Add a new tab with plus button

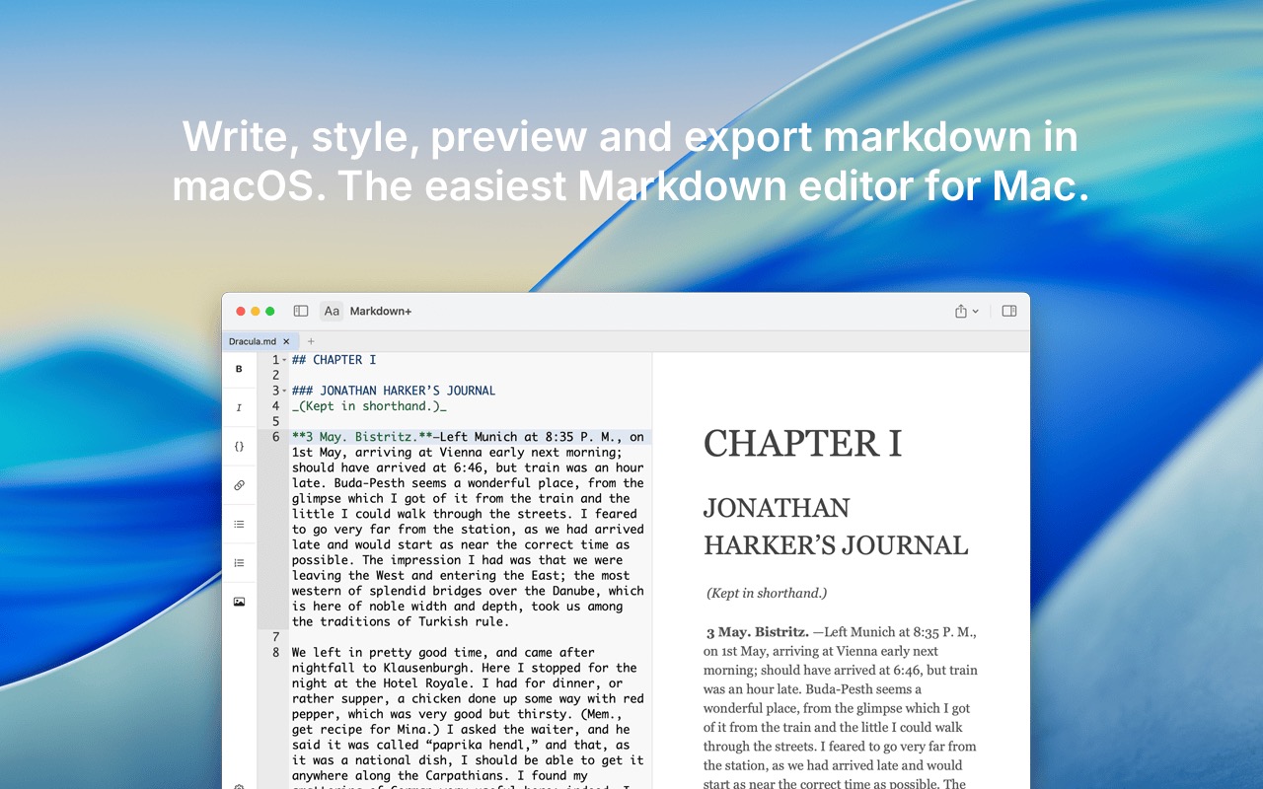pyautogui.click(x=311, y=341)
